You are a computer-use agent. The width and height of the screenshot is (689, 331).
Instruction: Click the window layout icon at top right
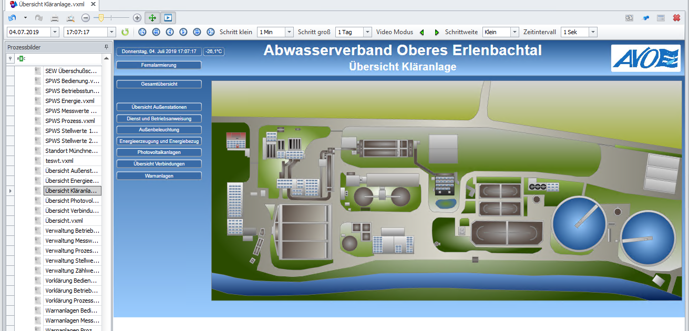661,18
